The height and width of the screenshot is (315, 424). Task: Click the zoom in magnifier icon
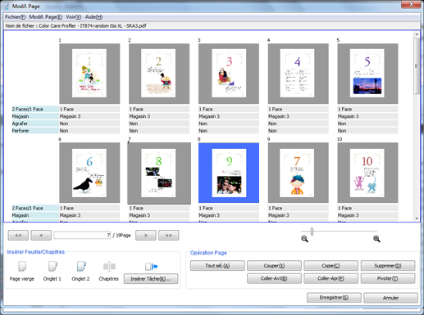click(376, 239)
